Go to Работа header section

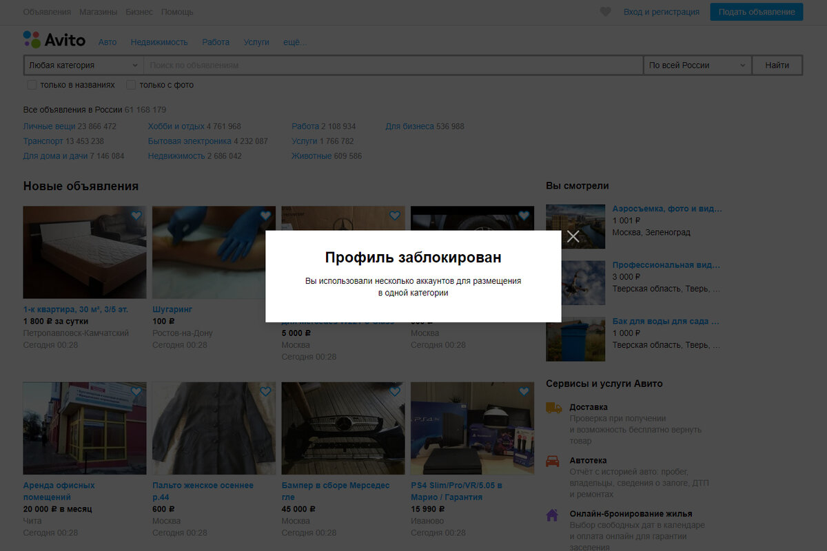coord(216,42)
